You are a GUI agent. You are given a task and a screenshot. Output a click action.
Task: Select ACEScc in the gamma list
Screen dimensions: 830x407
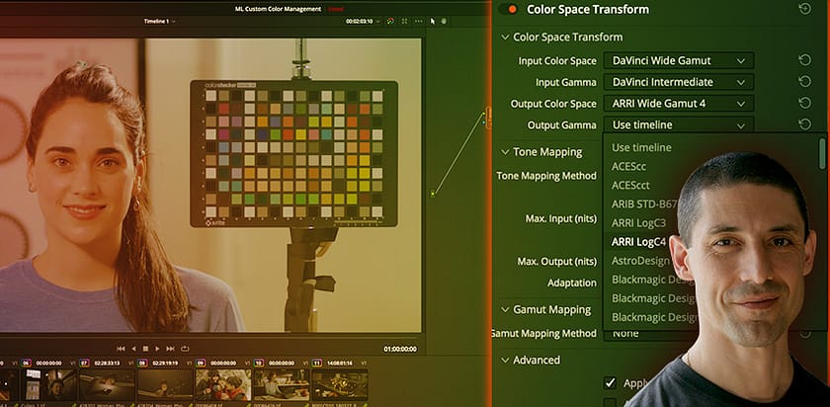628,166
